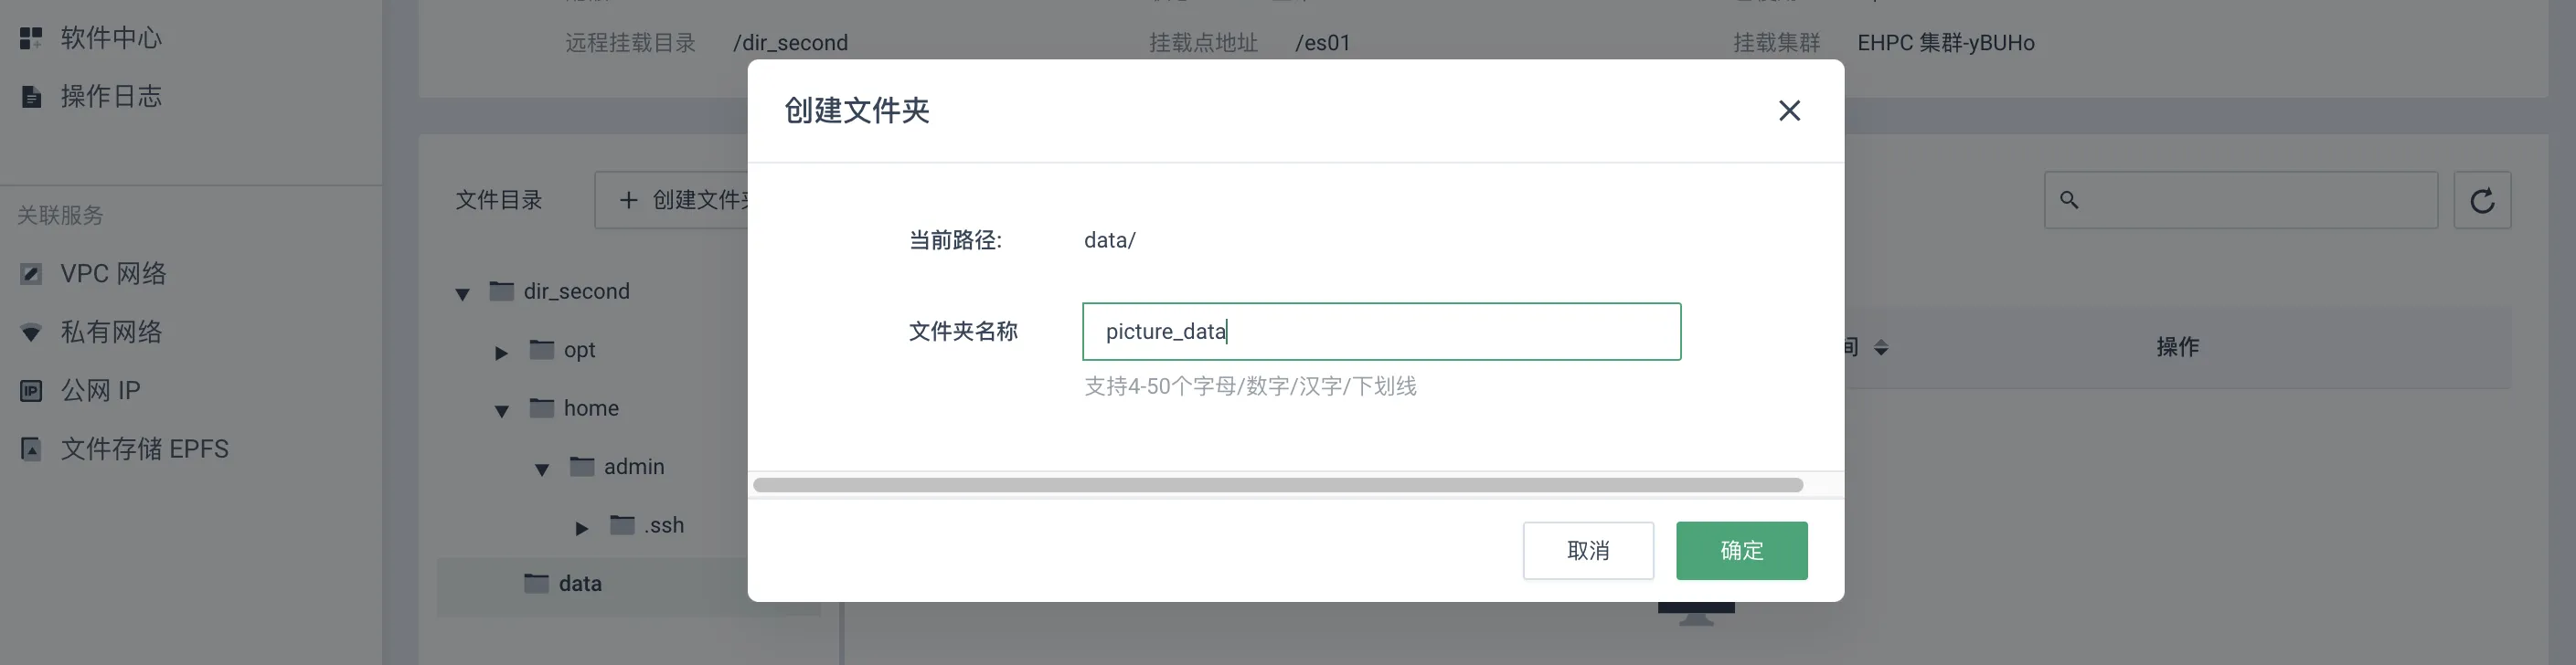Collapse the admin folder arrow
2576x665 pixels.
(542, 469)
